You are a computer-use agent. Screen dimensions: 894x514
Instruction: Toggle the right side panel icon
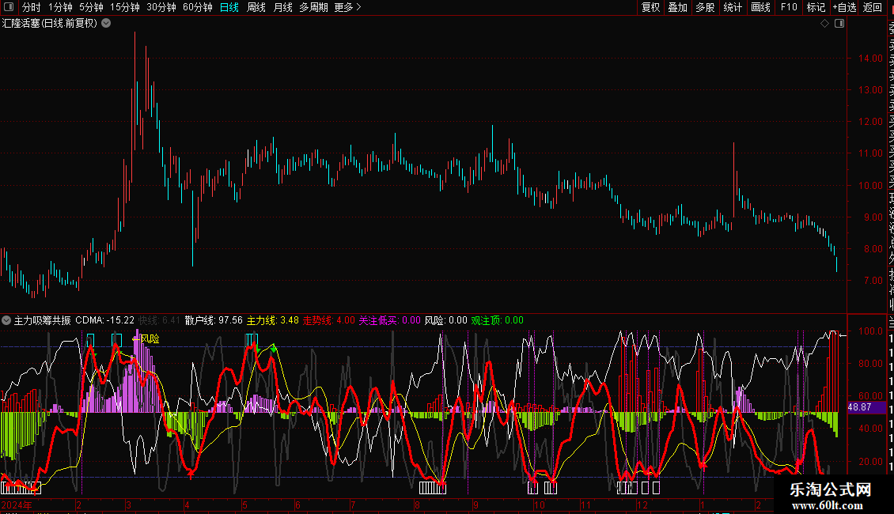839,24
